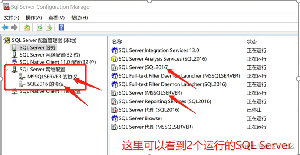Click the SQL Server Browser service icon
The width and height of the screenshot is (300, 155).
[115, 118]
